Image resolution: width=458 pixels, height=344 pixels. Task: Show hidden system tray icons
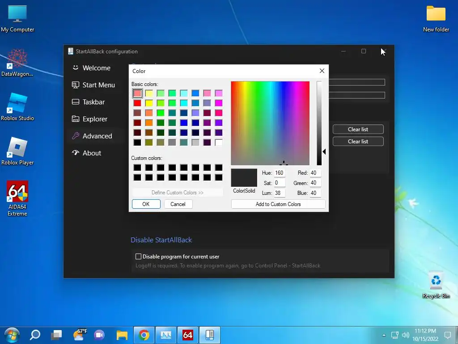384,335
